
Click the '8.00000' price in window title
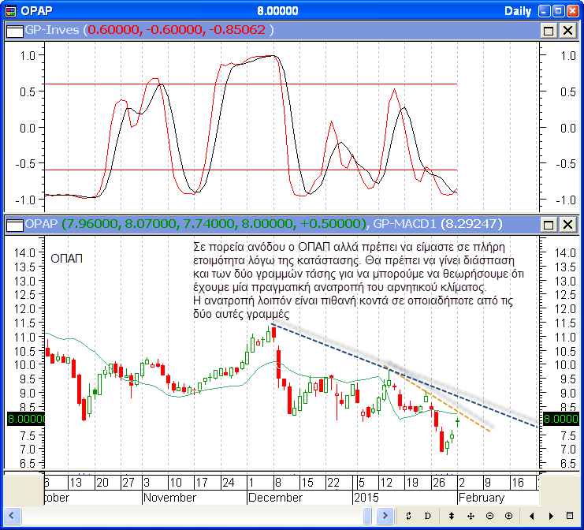[x=277, y=11]
